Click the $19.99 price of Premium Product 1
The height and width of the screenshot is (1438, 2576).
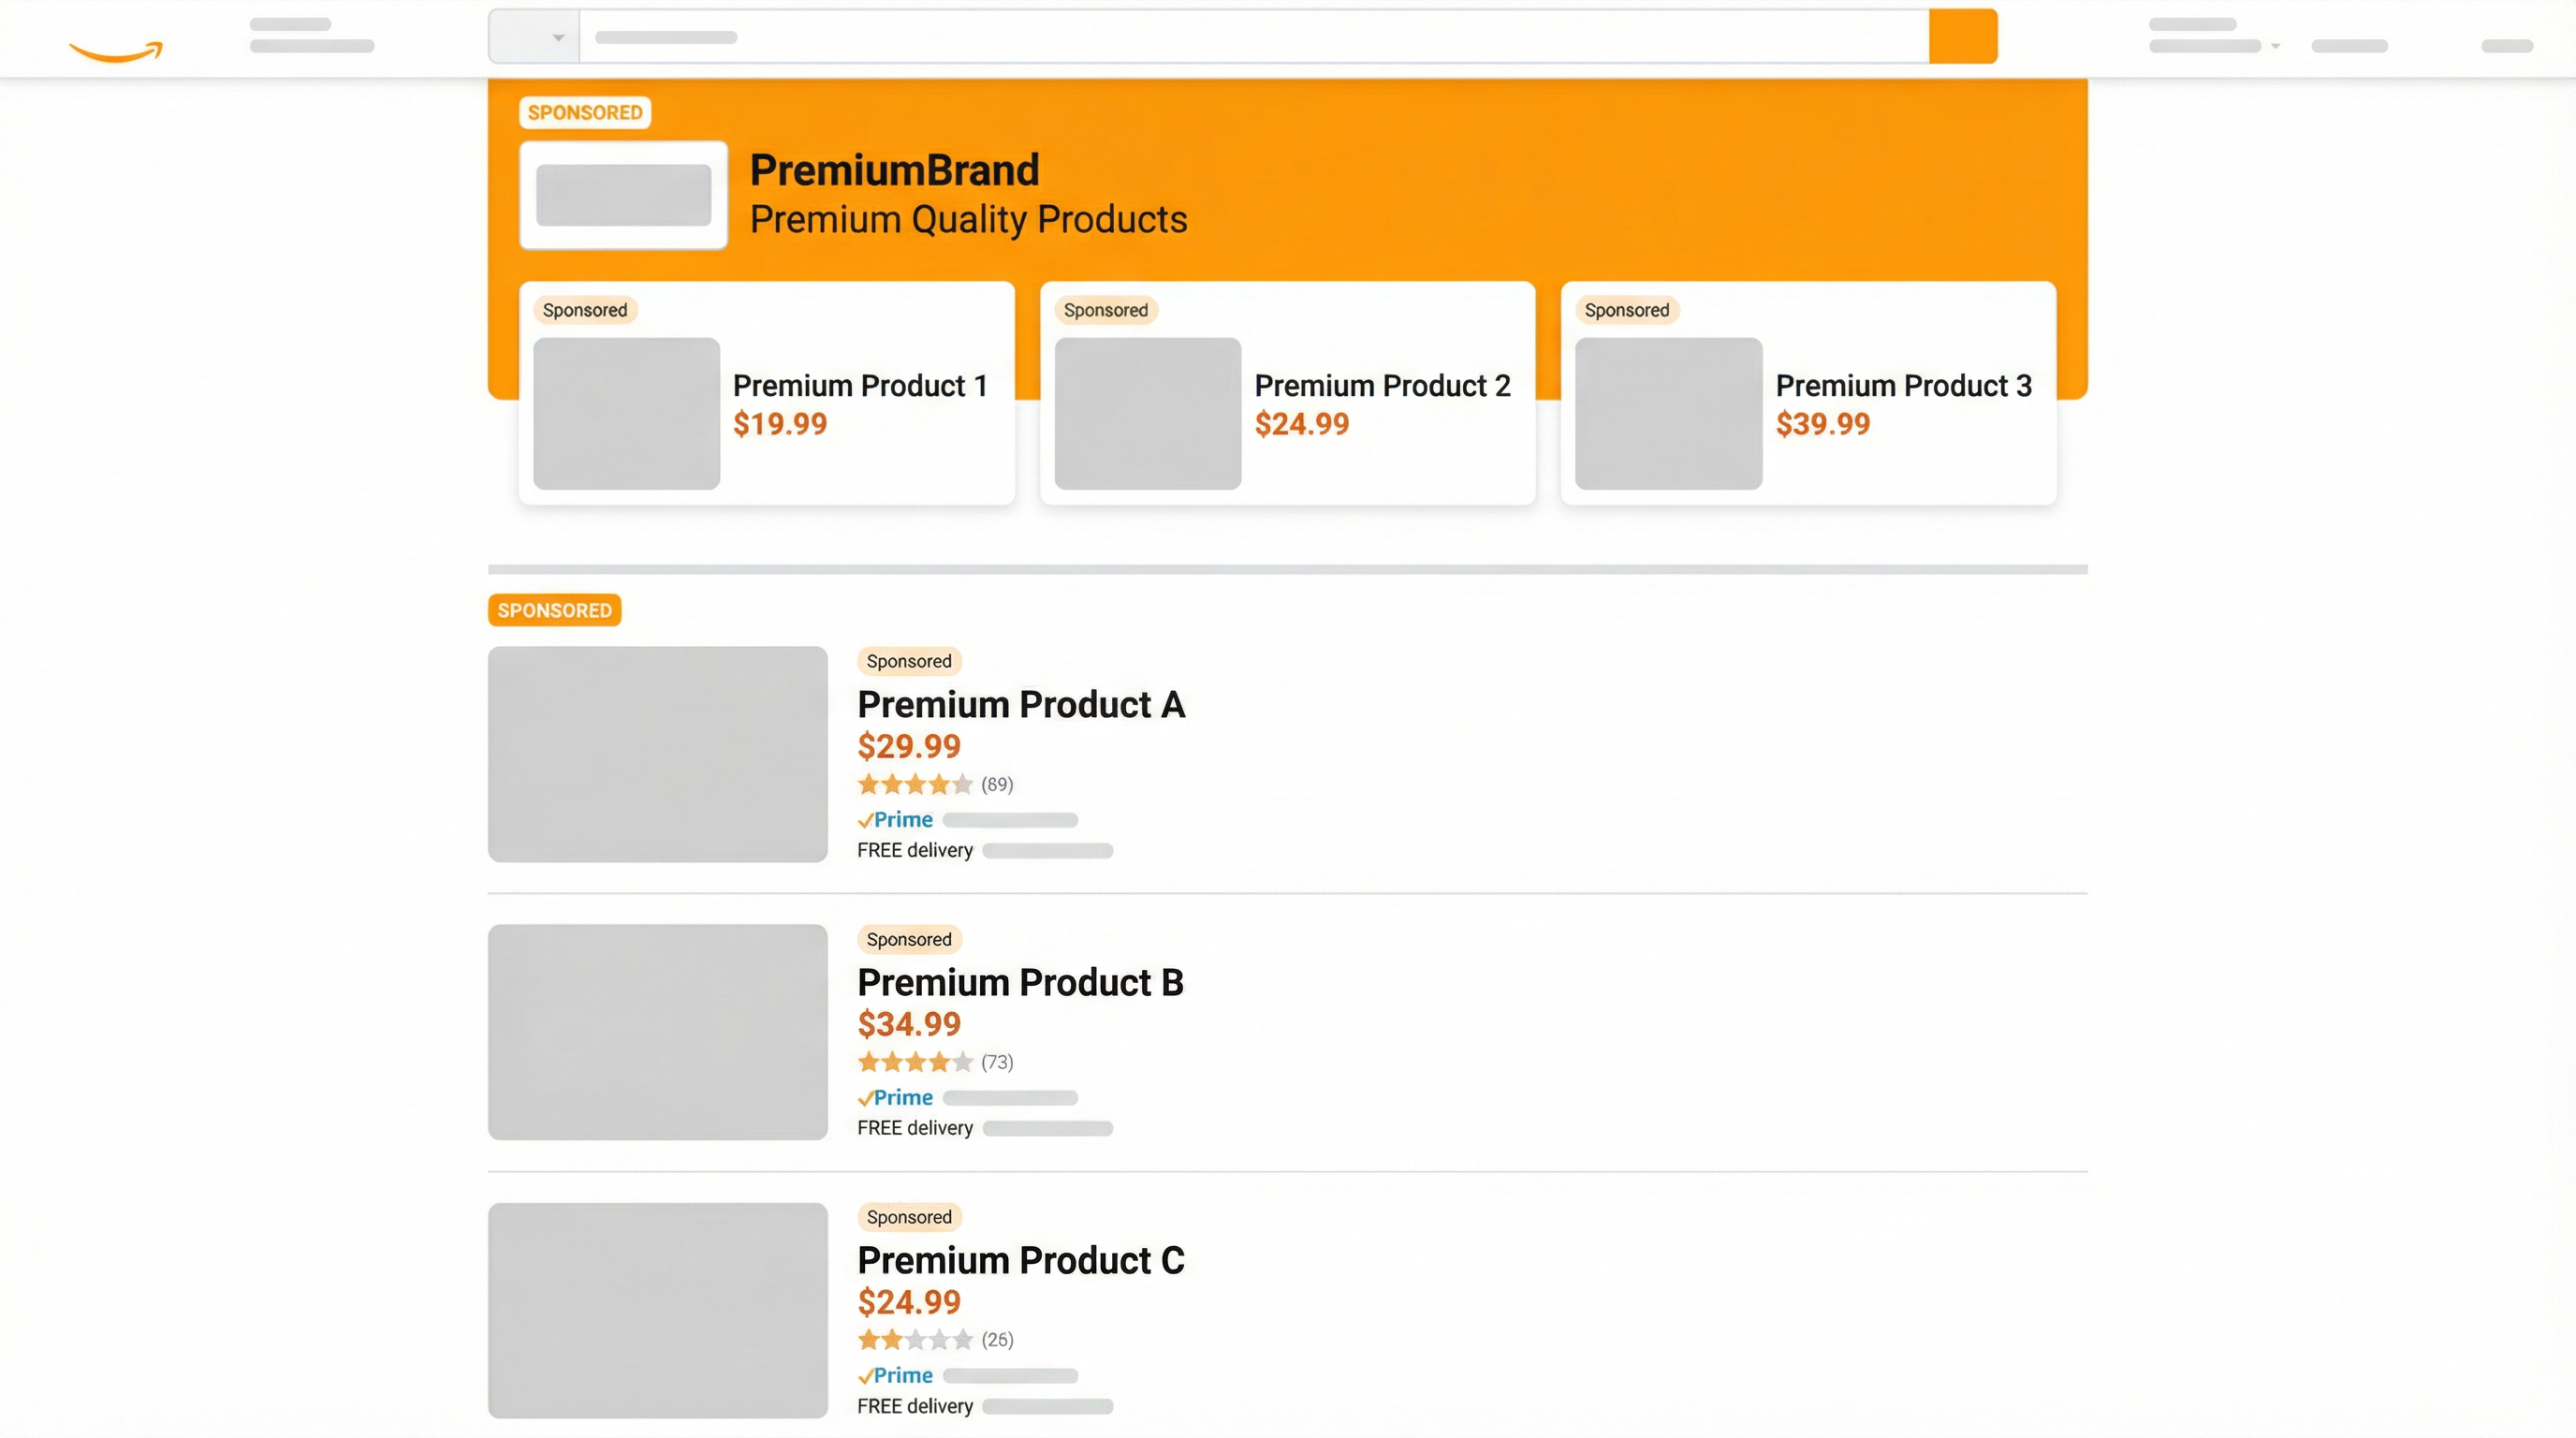(780, 424)
